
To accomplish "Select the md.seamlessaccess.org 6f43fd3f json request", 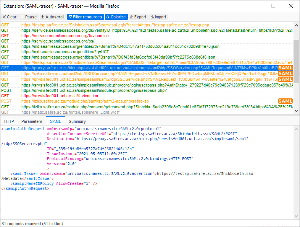I will coord(147,57).
